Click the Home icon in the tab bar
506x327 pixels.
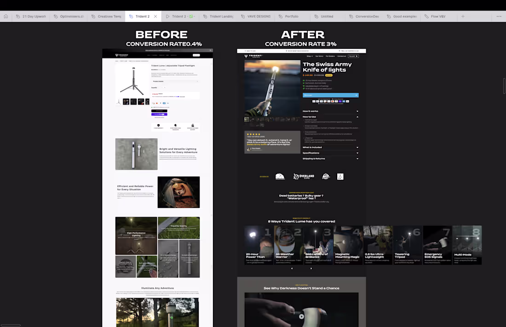[x=5, y=16]
